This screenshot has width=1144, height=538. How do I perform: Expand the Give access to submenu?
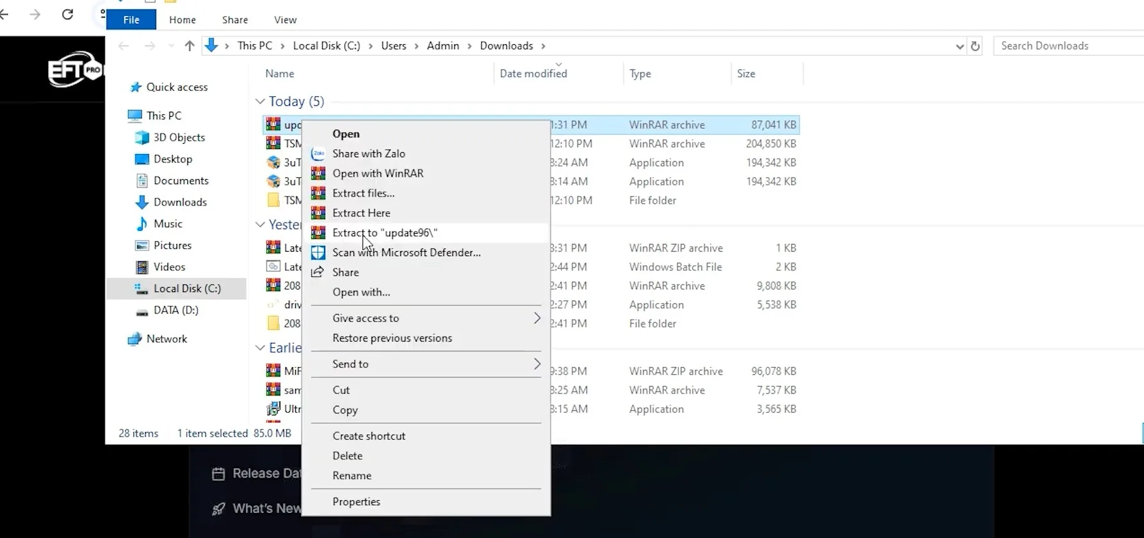coord(537,318)
